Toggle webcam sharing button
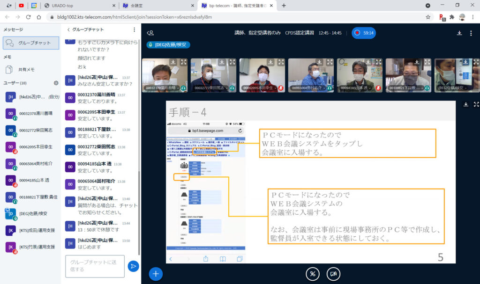This screenshot has height=284, width=480. click(333, 274)
